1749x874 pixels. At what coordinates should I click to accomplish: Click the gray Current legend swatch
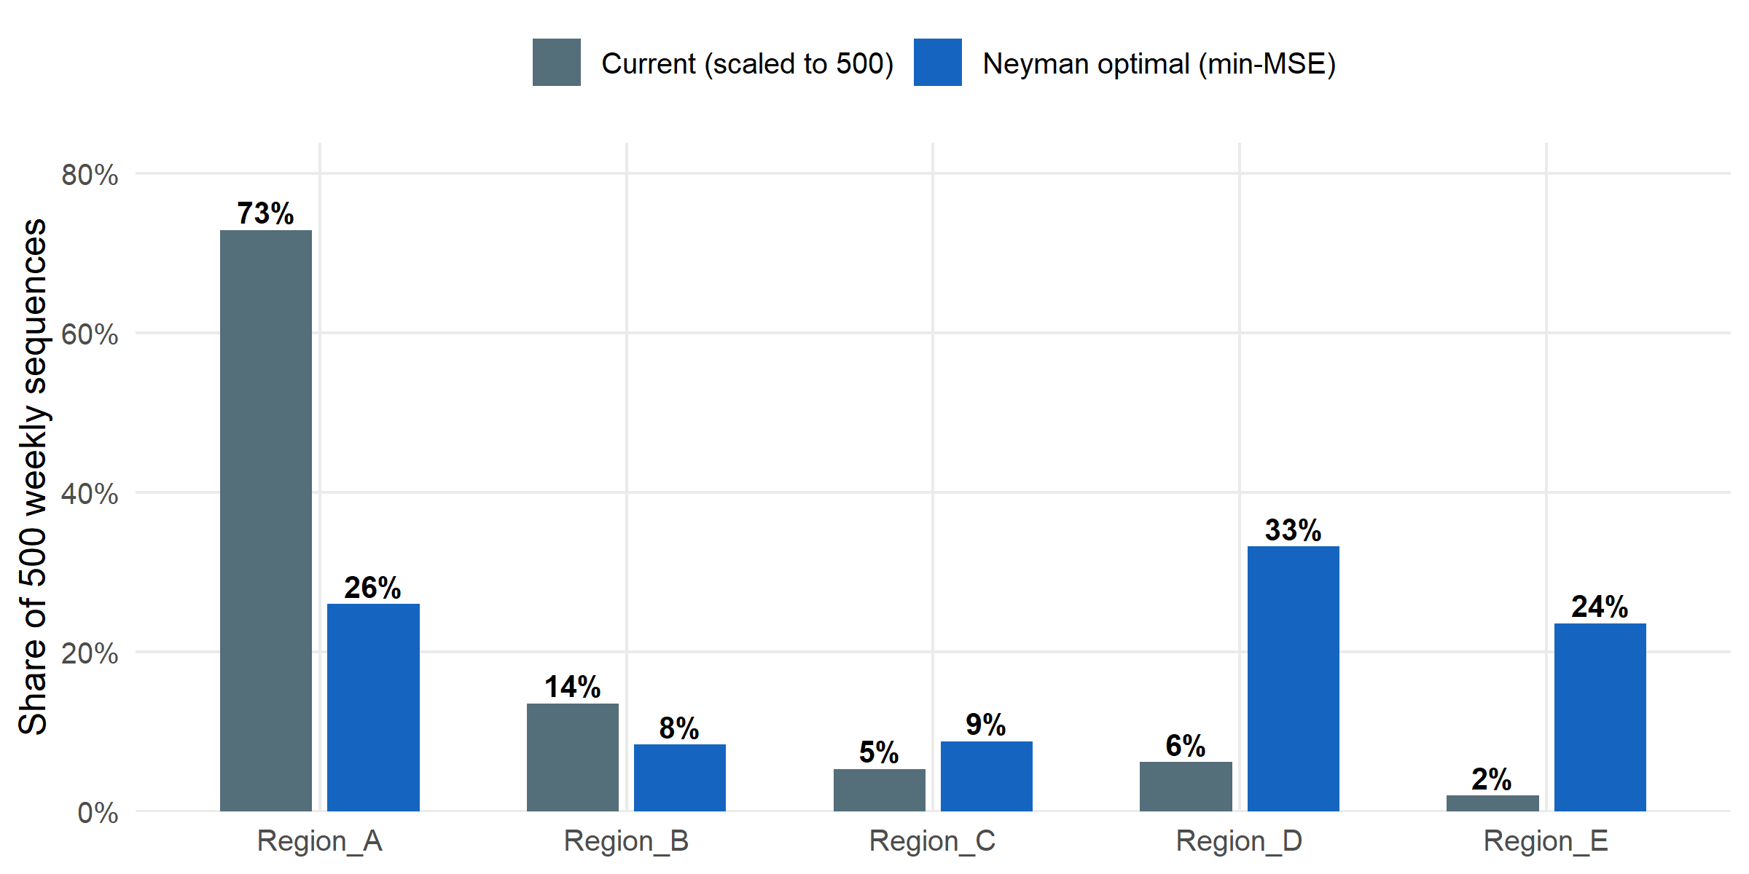556,63
